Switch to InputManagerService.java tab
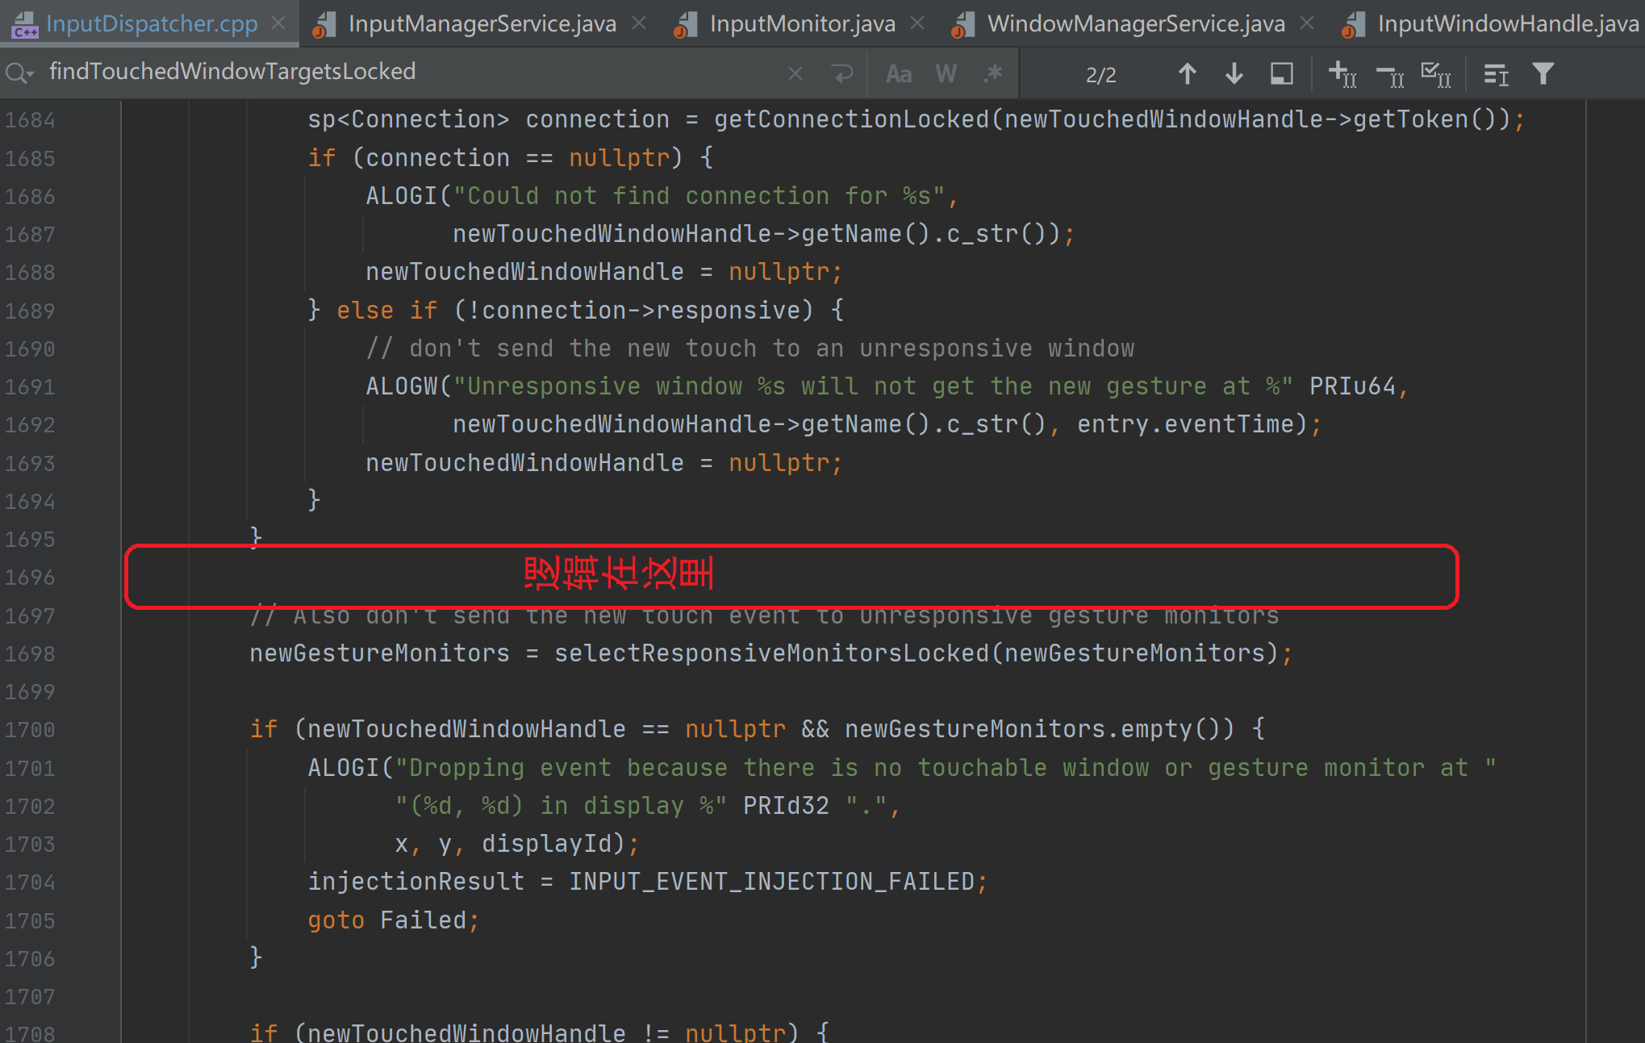1645x1043 pixels. coord(482,24)
